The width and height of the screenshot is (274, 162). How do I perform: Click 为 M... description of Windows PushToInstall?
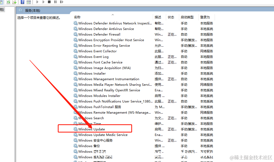160,107
